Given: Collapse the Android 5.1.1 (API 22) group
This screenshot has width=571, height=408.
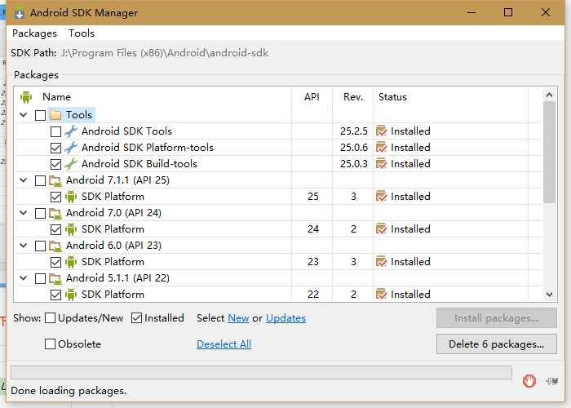Looking at the screenshot, I should 24,278.
